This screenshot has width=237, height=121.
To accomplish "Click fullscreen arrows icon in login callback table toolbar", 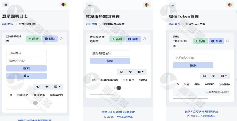I will [x=47, y=87].
